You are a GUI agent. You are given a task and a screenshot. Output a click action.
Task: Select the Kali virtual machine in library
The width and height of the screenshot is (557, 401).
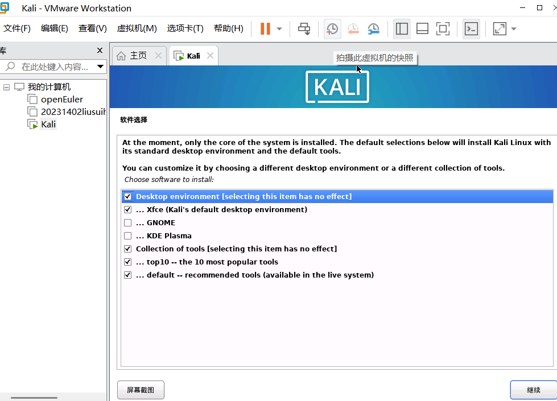(48, 125)
